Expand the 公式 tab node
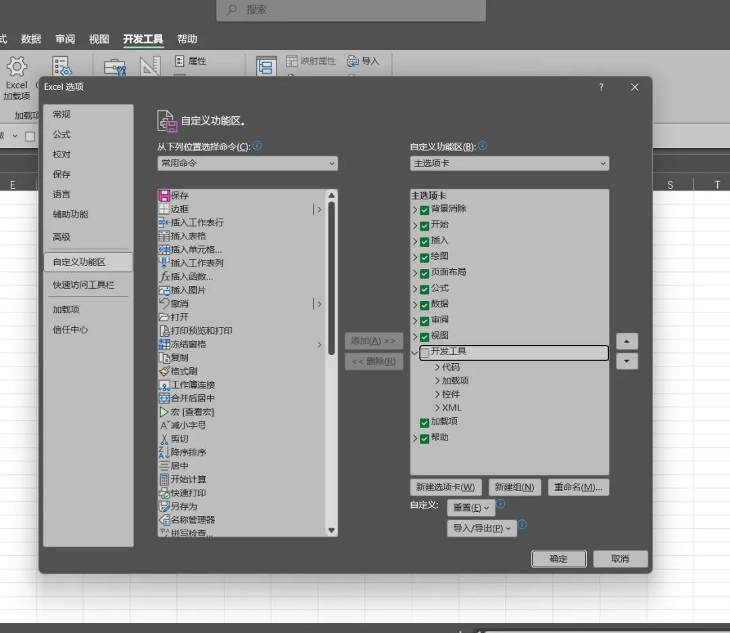This screenshot has height=633, width=730. tap(415, 289)
